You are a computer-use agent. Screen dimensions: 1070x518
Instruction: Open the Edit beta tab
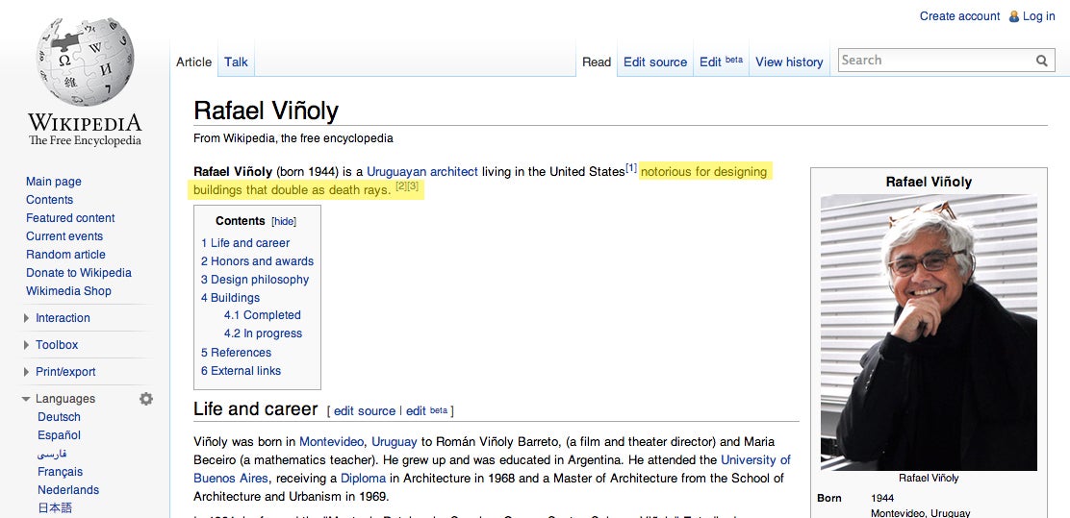721,62
